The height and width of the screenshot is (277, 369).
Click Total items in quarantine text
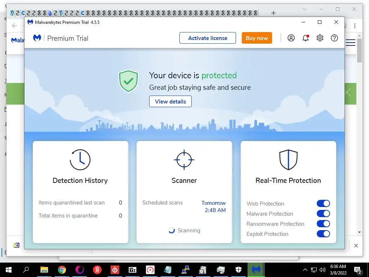point(68,216)
